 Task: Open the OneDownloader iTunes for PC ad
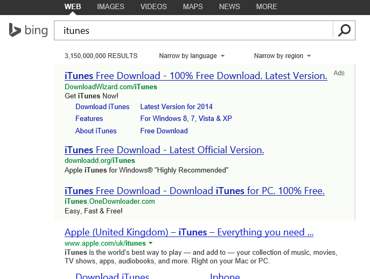194,191
